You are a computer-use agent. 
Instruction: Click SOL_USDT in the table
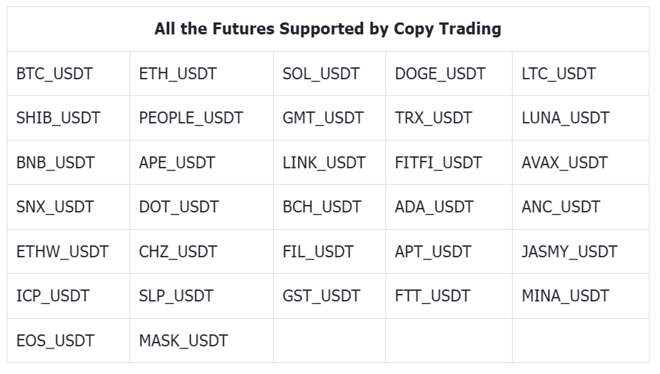click(x=321, y=74)
